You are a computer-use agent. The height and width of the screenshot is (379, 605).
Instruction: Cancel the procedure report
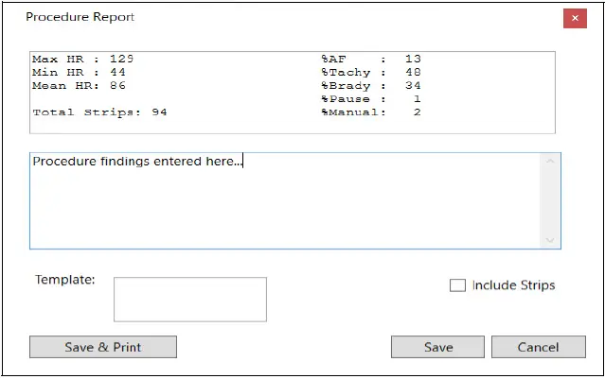point(538,347)
